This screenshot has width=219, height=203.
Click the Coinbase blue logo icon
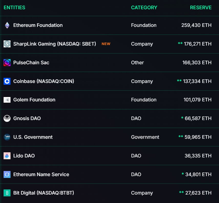(x=7, y=81)
